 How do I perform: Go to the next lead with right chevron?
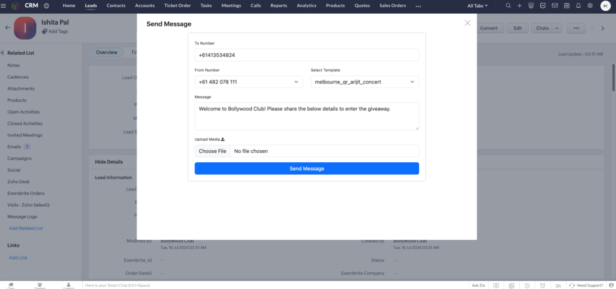pyautogui.click(x=603, y=28)
